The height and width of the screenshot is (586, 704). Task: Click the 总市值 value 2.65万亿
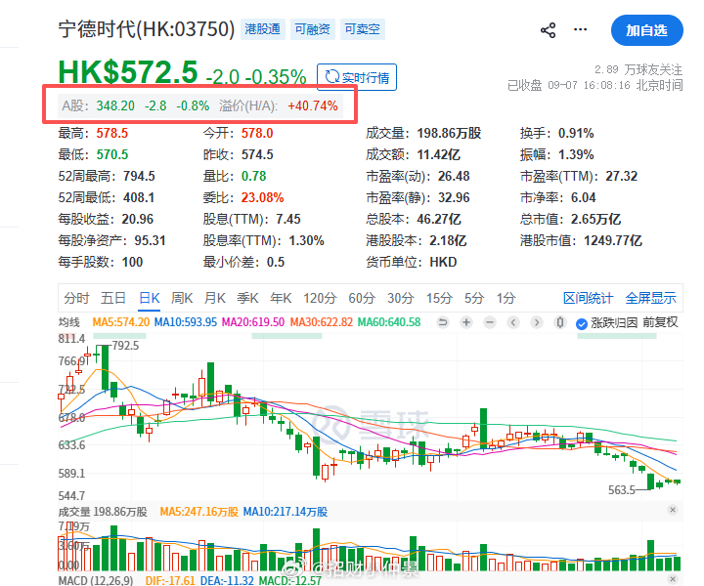click(595, 219)
